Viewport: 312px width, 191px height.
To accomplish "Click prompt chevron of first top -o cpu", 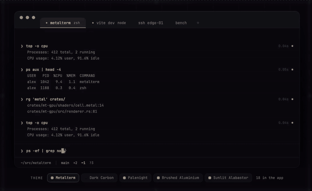I will (22, 46).
